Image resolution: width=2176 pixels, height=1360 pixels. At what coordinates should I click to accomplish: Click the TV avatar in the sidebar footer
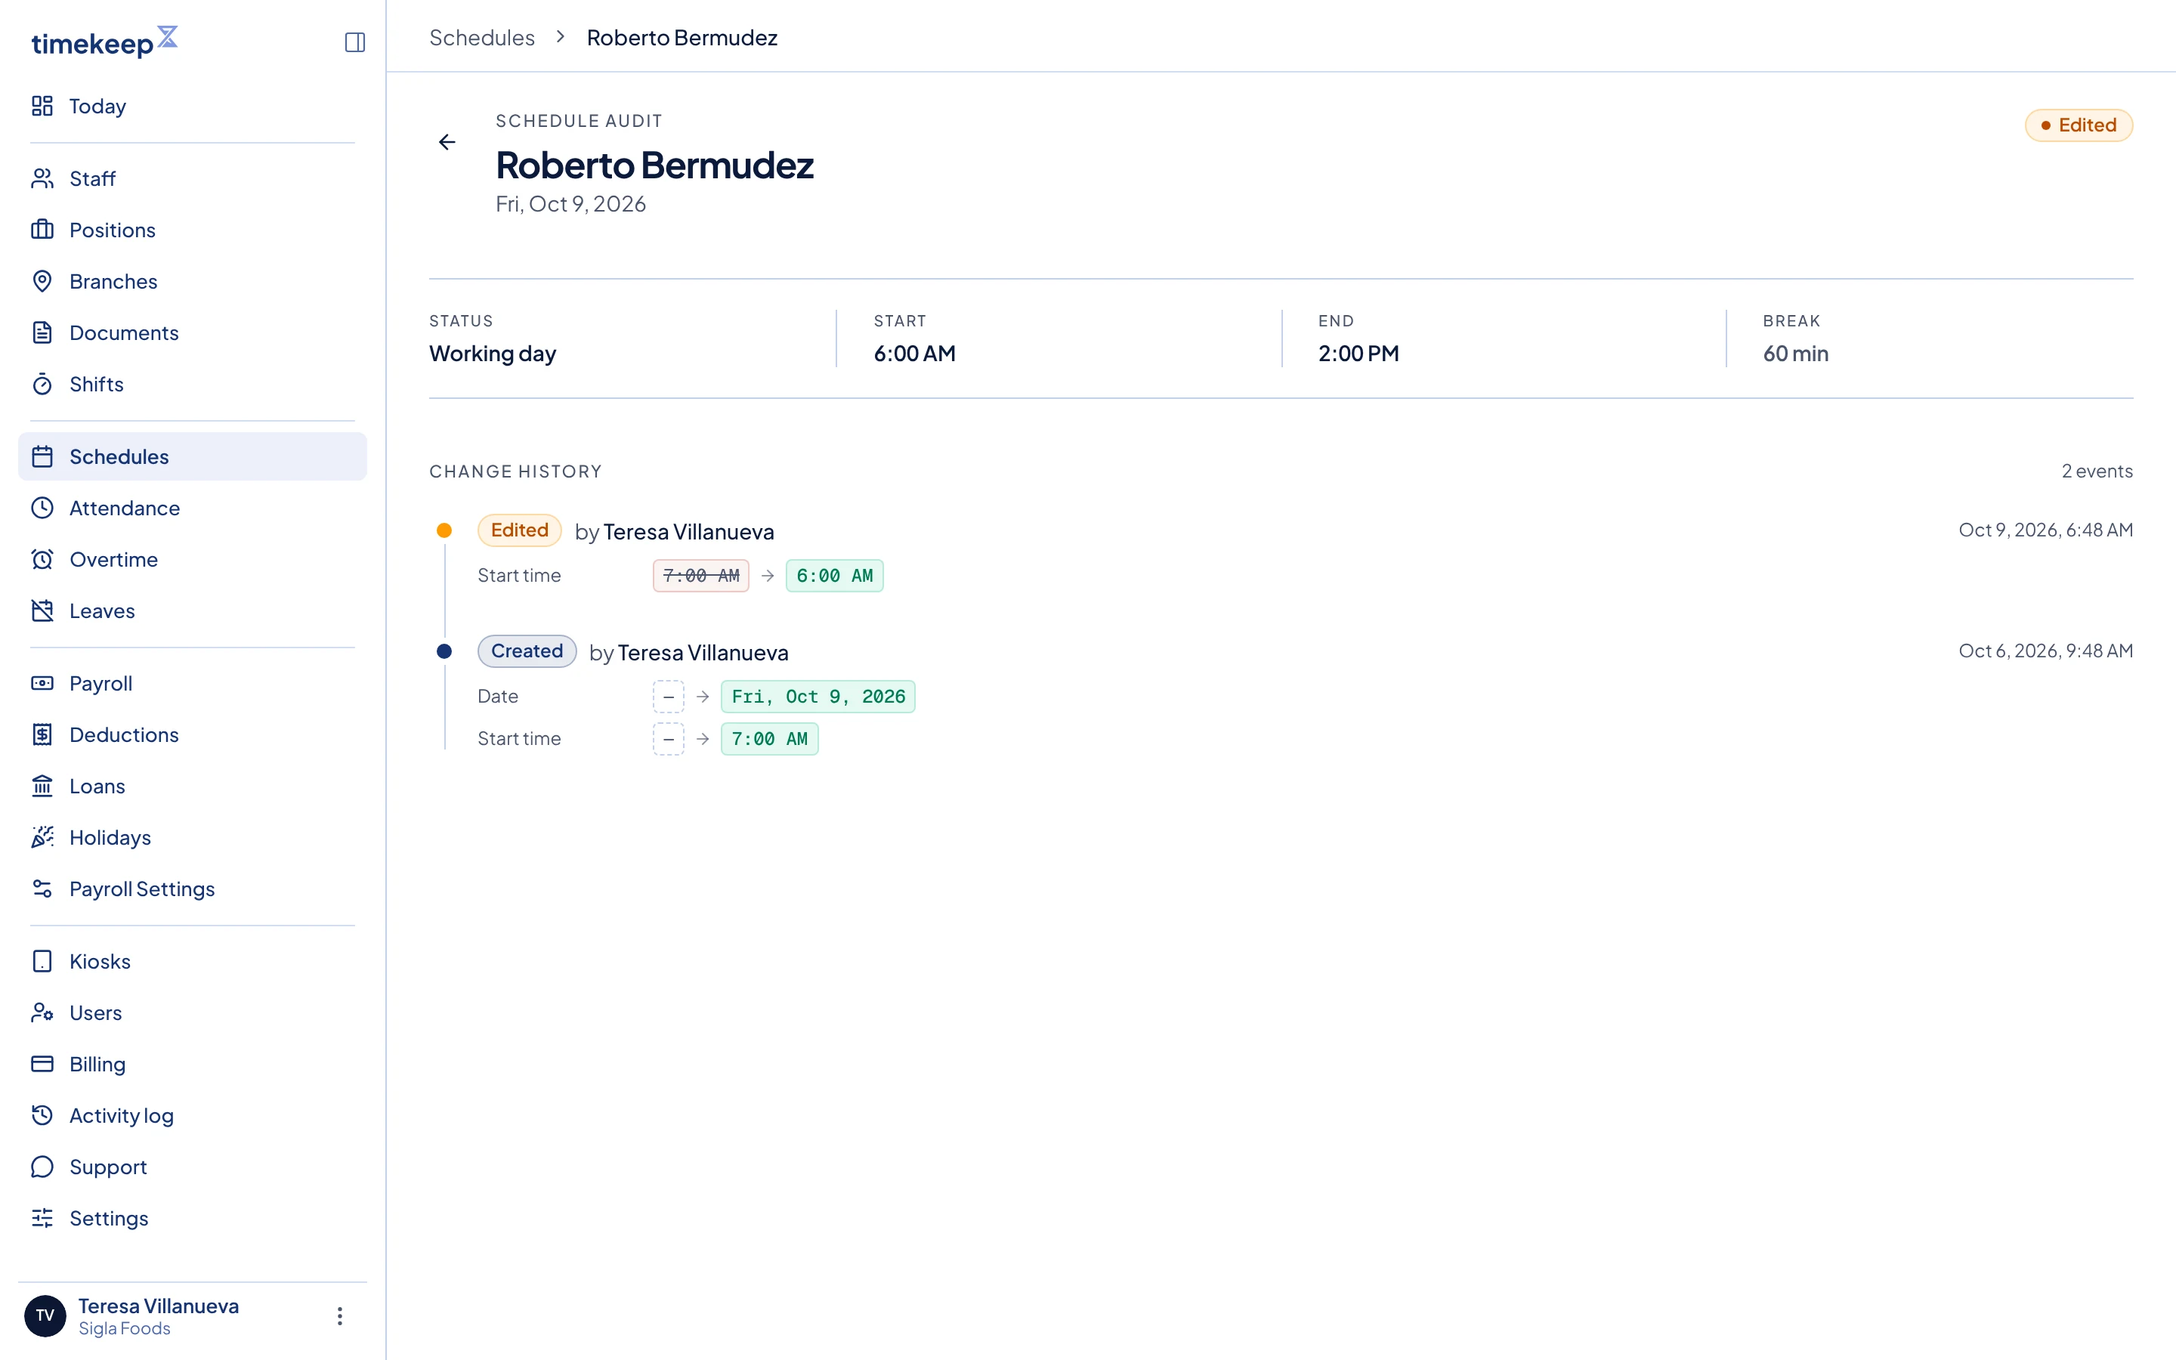click(45, 1316)
